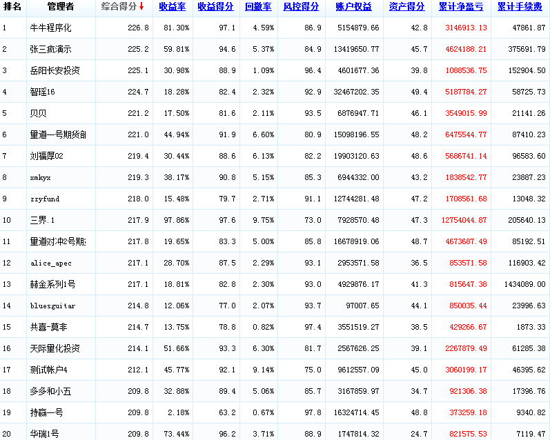Click the 综合得分 column header
The image size is (550, 440).
(x=119, y=7)
